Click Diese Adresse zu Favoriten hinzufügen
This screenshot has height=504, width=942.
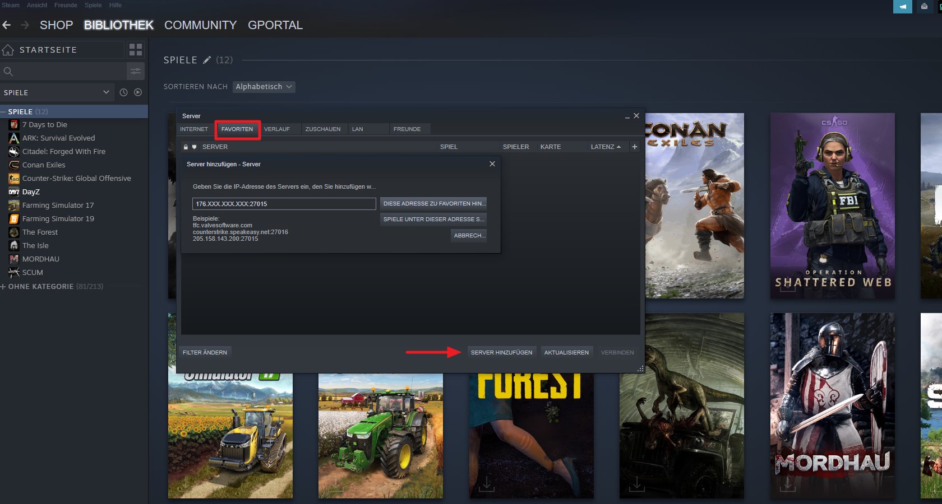click(433, 203)
